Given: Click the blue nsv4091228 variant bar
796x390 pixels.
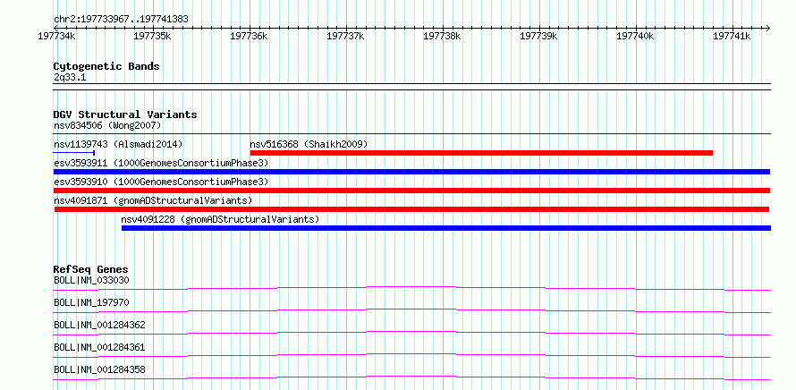Looking at the screenshot, I should pyautogui.click(x=446, y=228).
